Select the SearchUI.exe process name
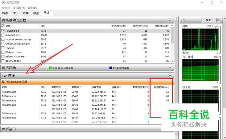This screenshot has height=139, width=226. (x=12, y=35)
